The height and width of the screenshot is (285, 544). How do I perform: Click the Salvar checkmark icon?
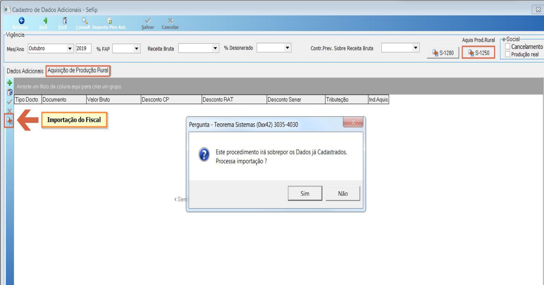(x=148, y=21)
